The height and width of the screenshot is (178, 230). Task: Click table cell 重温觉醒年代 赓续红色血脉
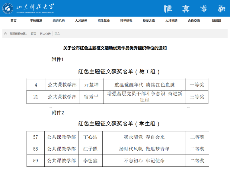pyautogui.click(x=145, y=85)
